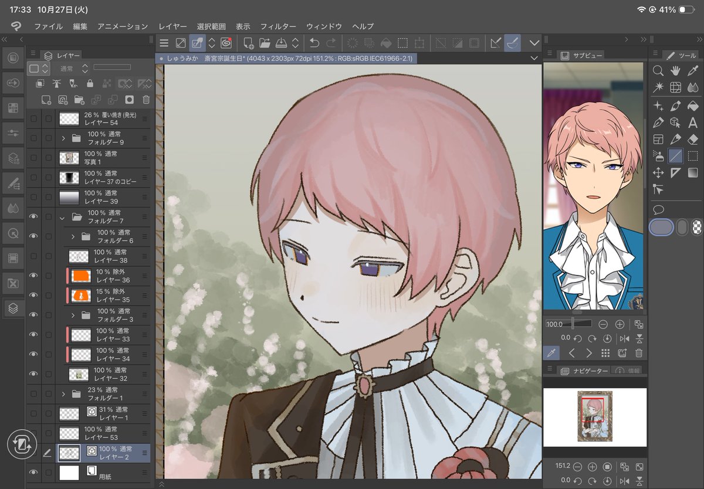
Task: Delete the sub view image
Action: (639, 353)
